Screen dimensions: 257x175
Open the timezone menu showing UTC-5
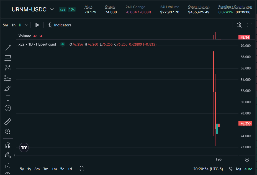coord(208,169)
